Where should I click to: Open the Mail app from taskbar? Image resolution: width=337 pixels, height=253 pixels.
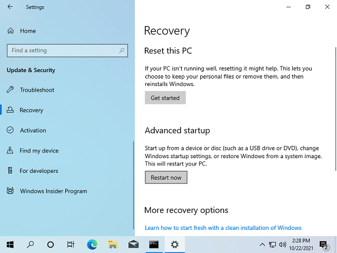[x=133, y=245]
